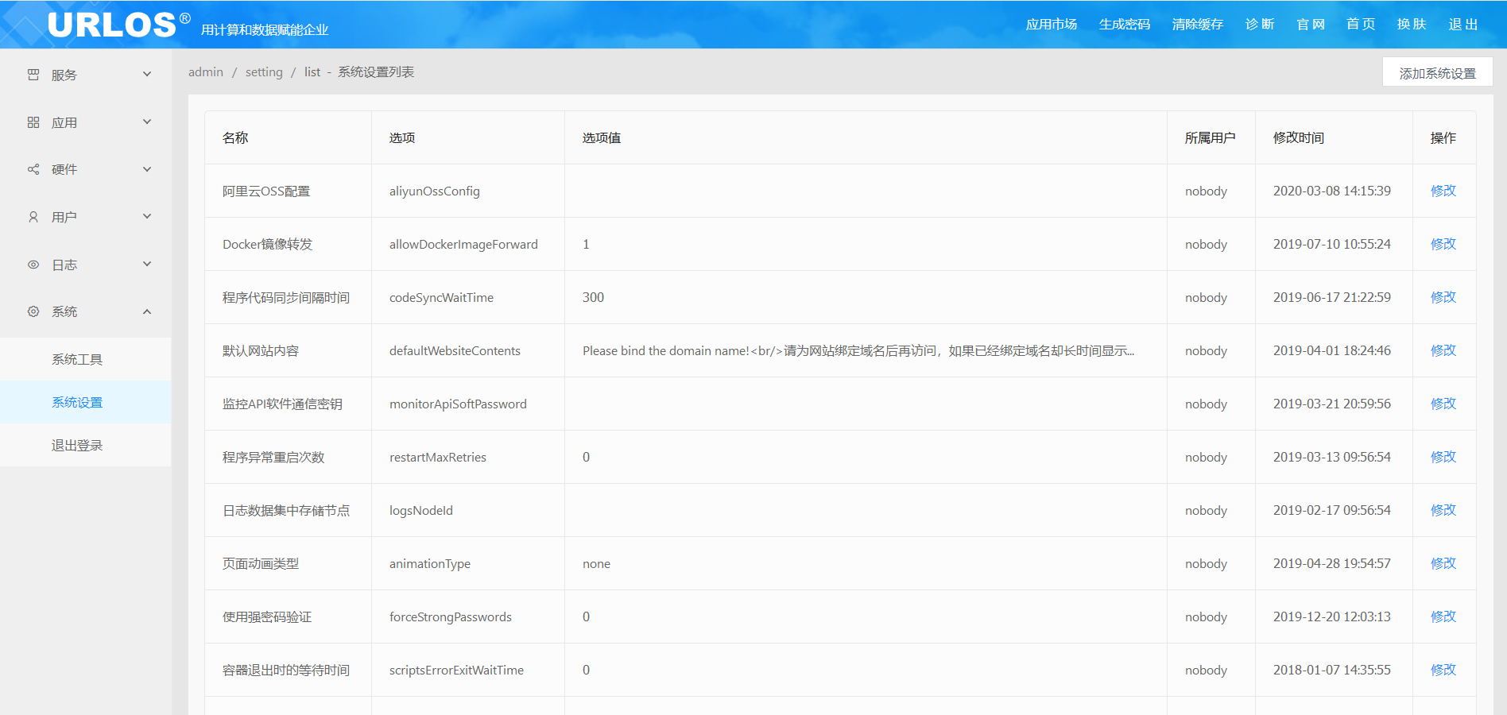Click the 系统 gear icon
1507x715 pixels.
[x=33, y=311]
